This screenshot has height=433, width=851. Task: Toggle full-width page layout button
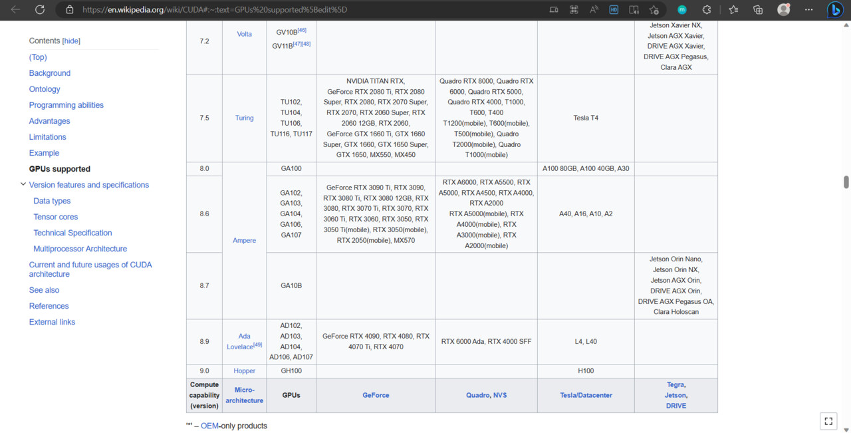pos(828,421)
